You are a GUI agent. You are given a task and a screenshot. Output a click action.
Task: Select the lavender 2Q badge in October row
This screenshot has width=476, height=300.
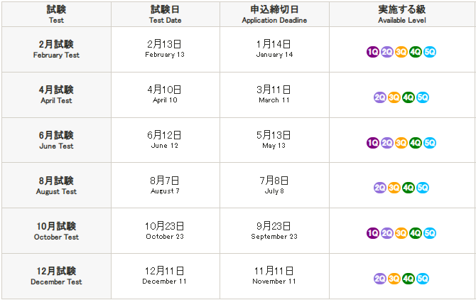(386, 233)
